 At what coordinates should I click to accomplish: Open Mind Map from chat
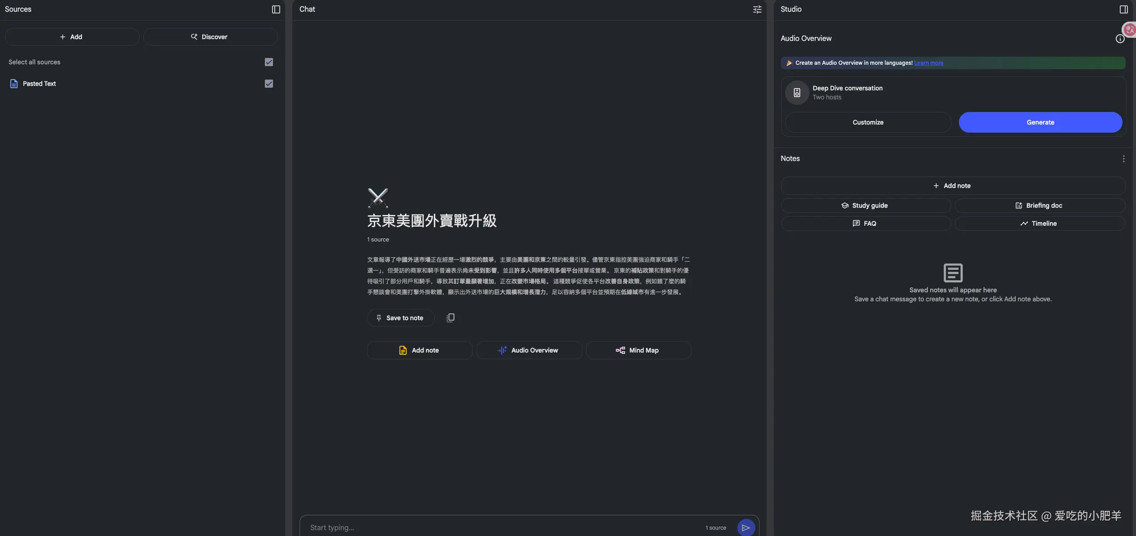coord(638,350)
